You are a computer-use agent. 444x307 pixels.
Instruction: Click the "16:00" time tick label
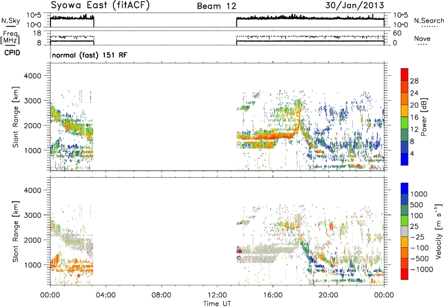click(273, 295)
